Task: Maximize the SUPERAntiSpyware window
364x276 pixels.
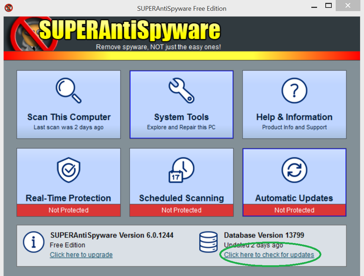Action: [329, 6]
